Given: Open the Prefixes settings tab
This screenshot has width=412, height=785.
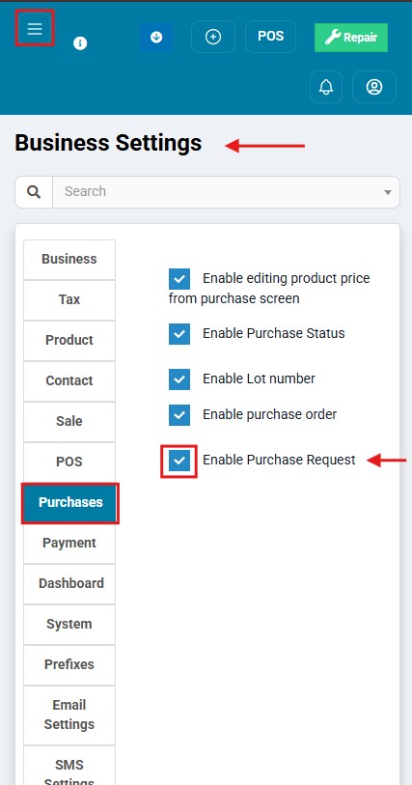Looking at the screenshot, I should tap(69, 665).
